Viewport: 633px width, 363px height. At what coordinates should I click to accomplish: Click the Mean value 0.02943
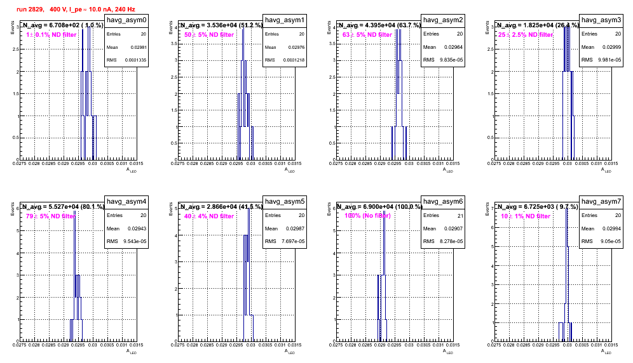click(137, 228)
